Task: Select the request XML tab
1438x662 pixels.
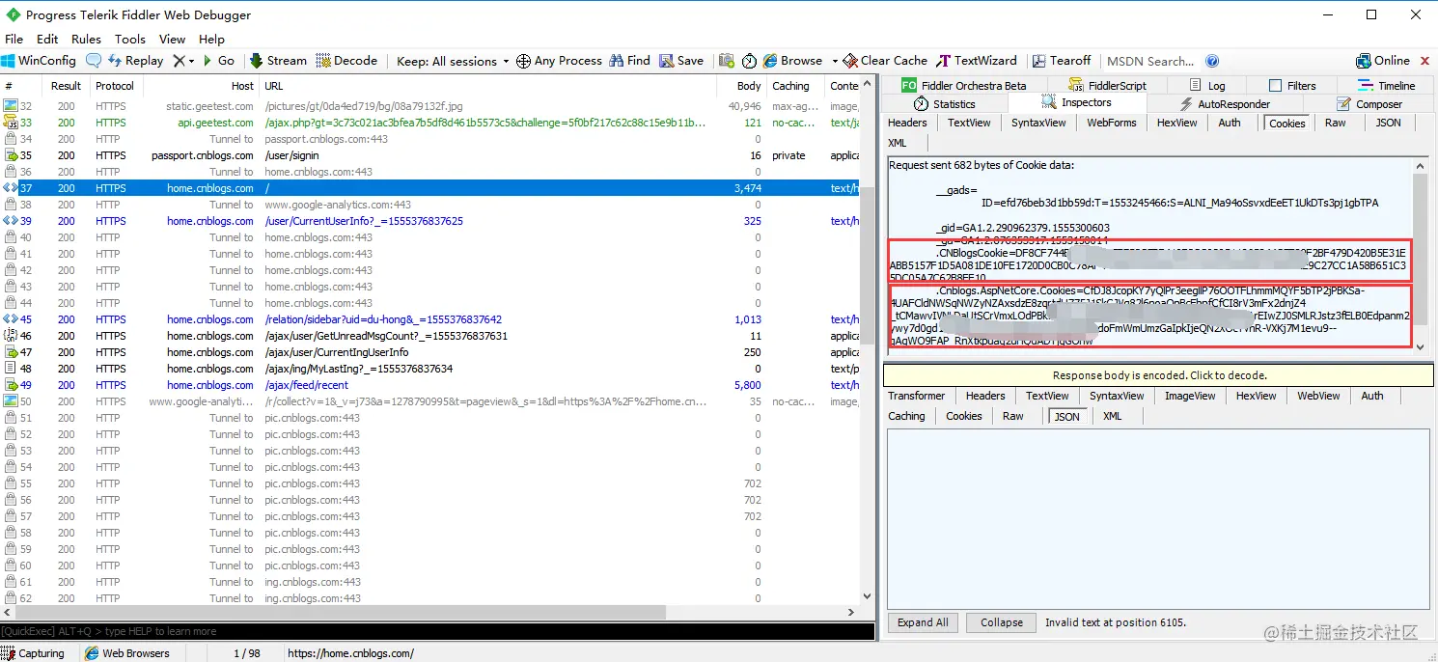Action: [x=897, y=143]
